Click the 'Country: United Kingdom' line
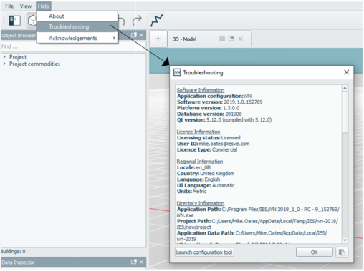 (206, 174)
